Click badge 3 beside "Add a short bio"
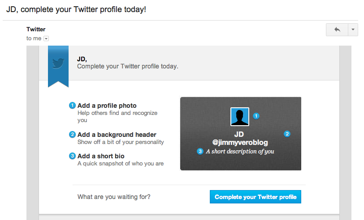Viewport: 364px width, 220px height. click(x=72, y=156)
